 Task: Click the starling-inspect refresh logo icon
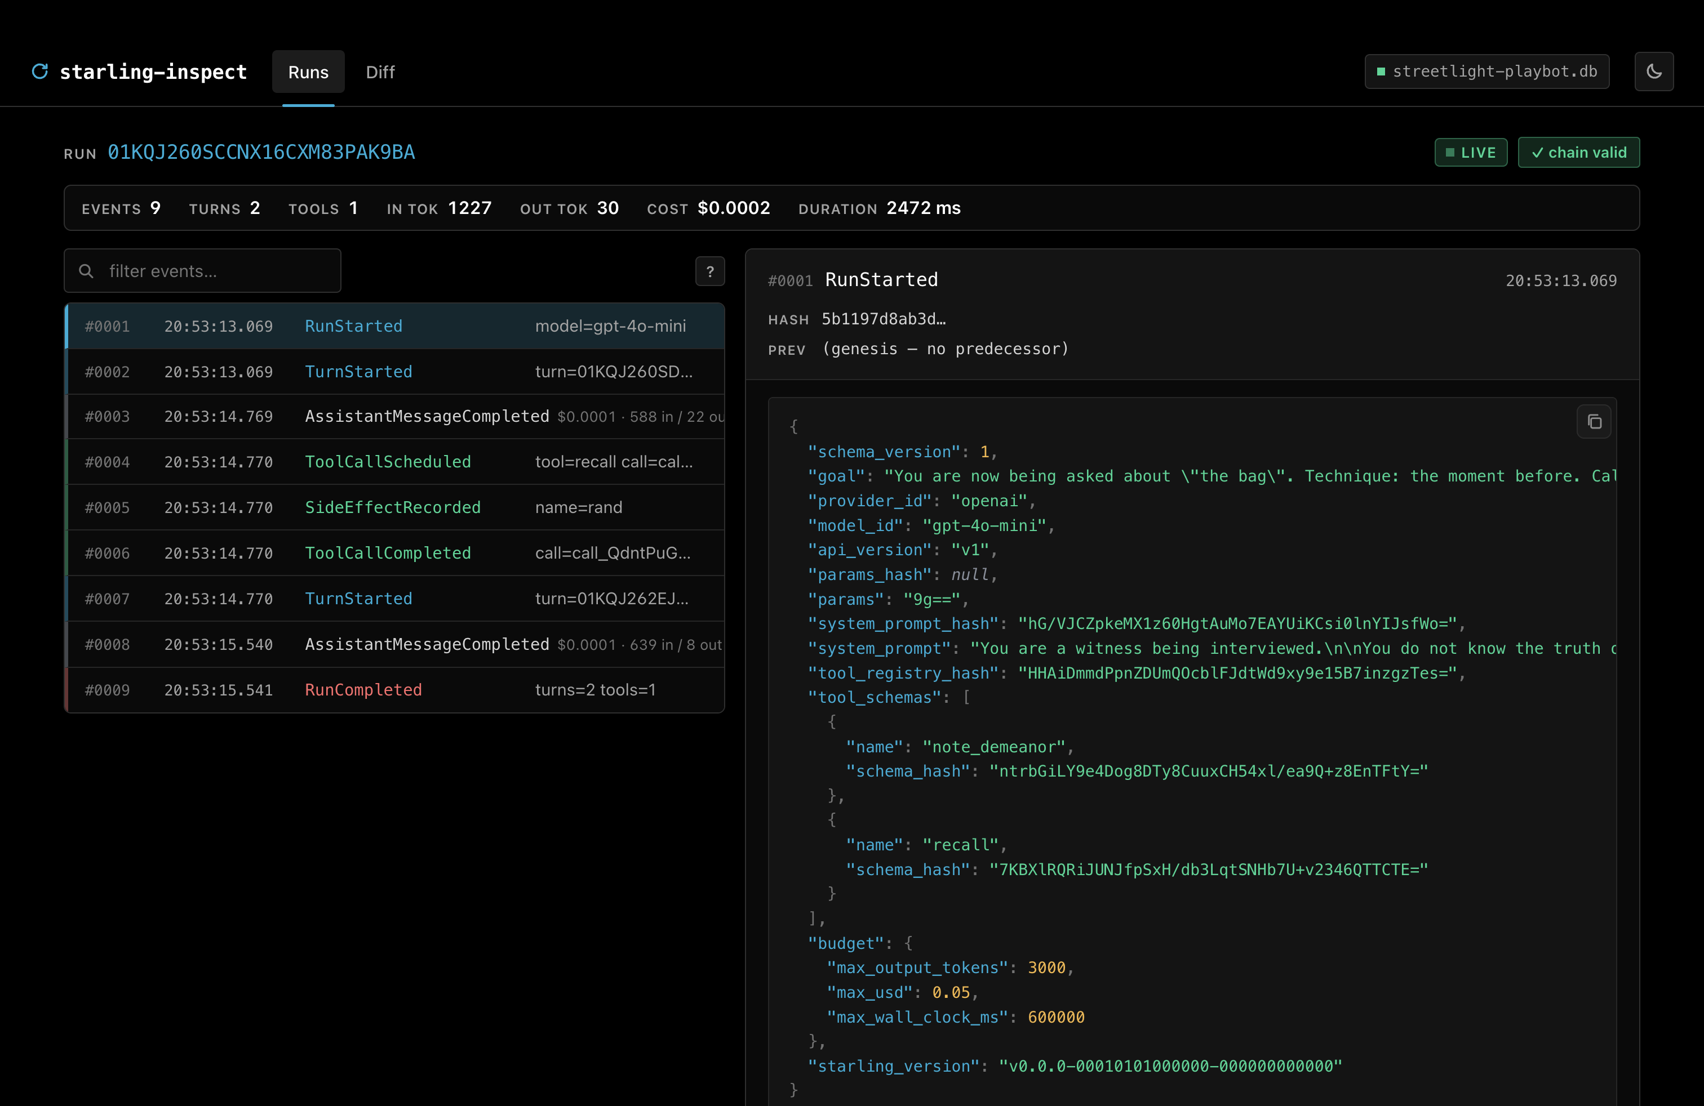40,72
